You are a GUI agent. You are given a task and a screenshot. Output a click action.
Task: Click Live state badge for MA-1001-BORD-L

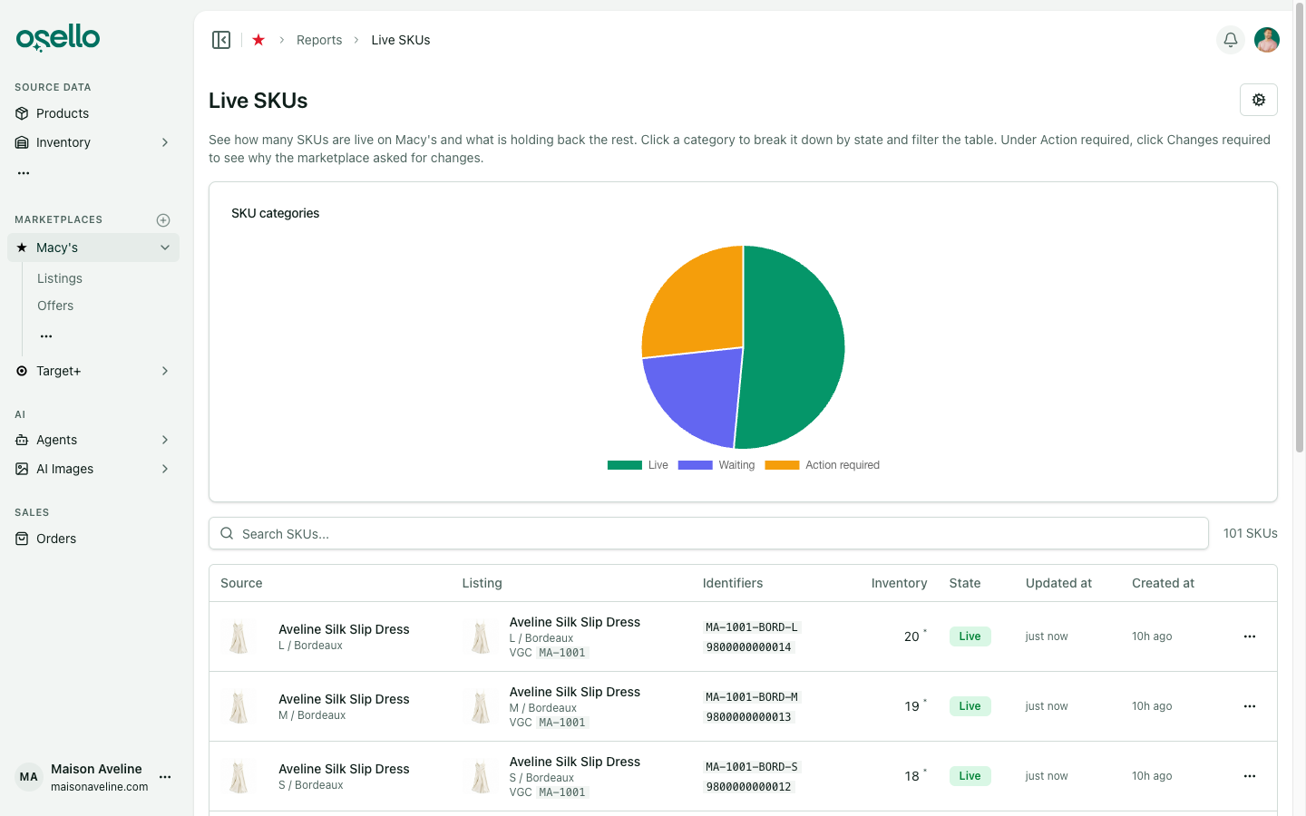pos(970,636)
